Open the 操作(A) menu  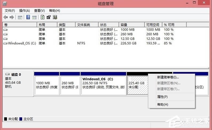coord(25,11)
